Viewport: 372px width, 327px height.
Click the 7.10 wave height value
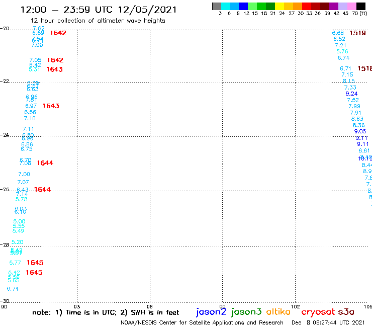[x=30, y=118]
